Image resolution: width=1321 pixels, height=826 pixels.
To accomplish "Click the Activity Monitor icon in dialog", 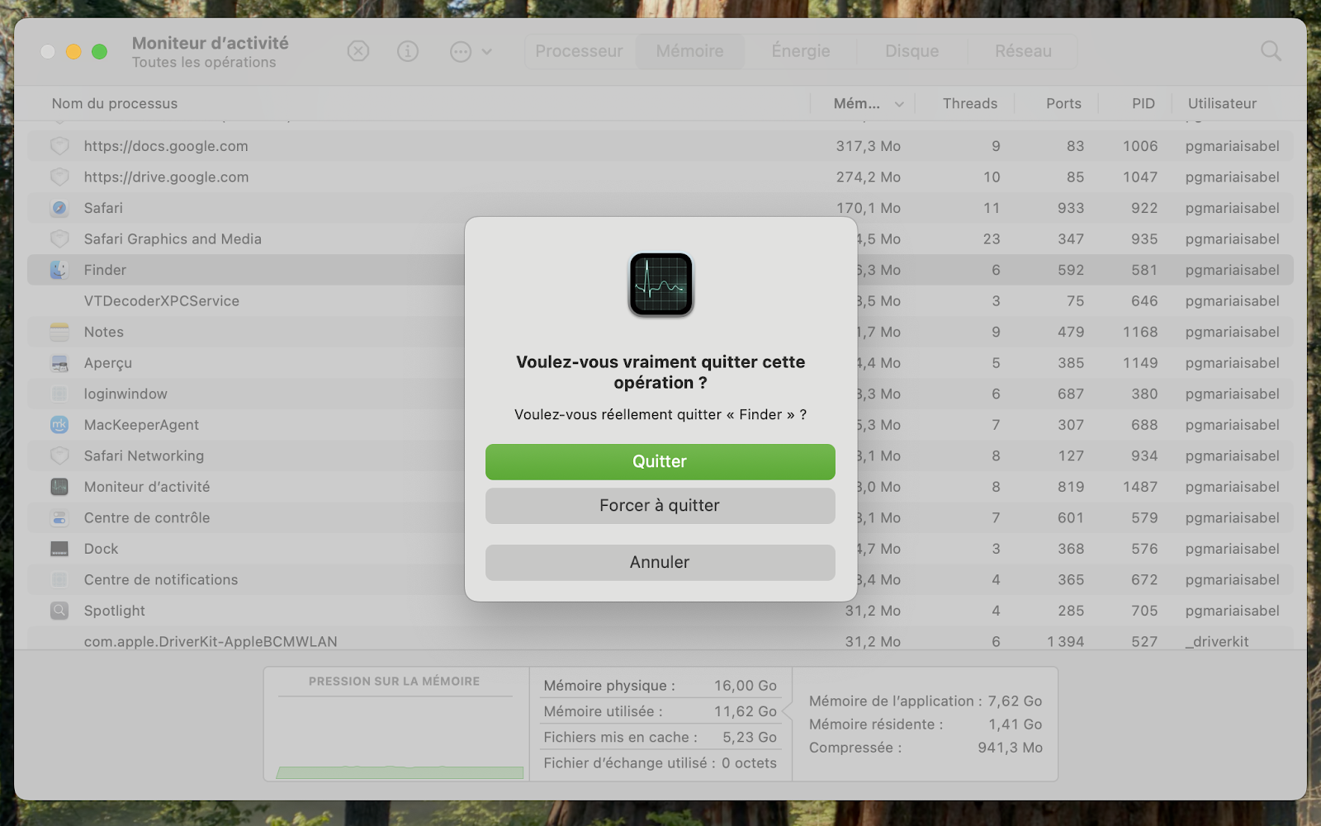I will 660,285.
